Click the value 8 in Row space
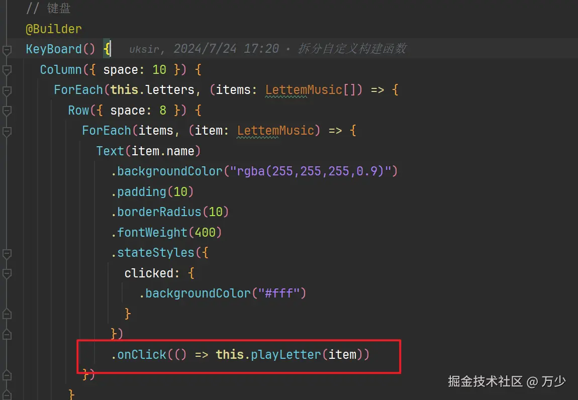578x400 pixels. 163,110
